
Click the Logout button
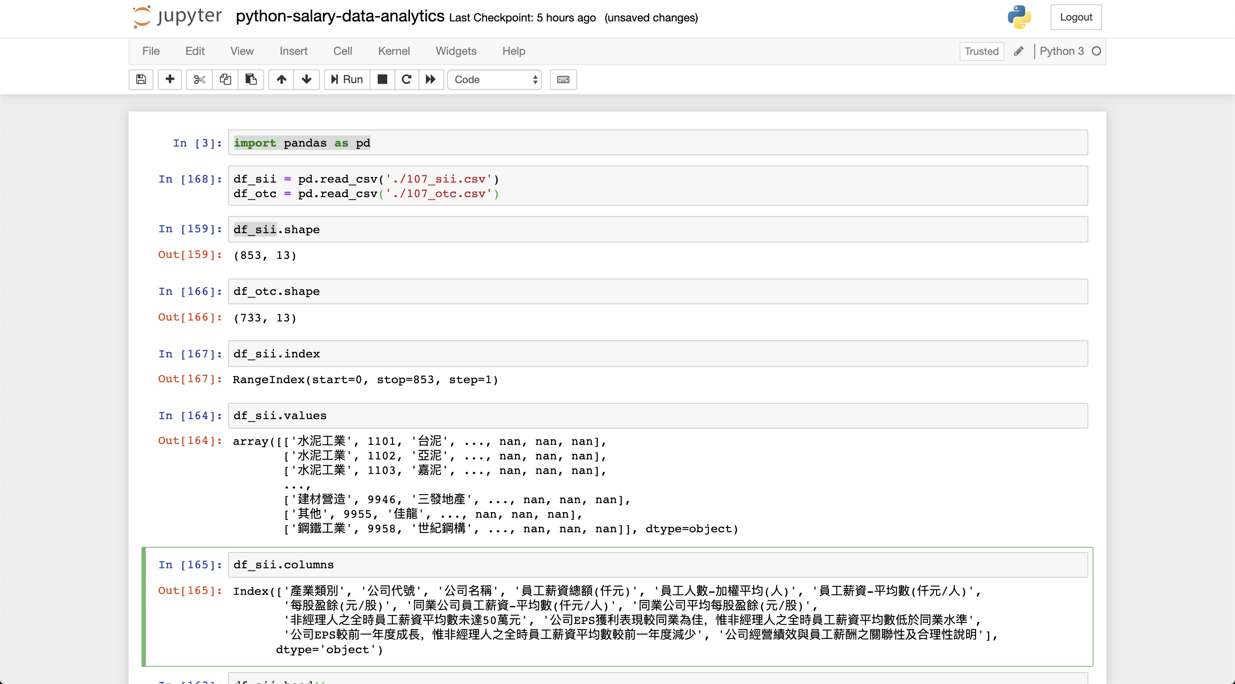(x=1076, y=17)
